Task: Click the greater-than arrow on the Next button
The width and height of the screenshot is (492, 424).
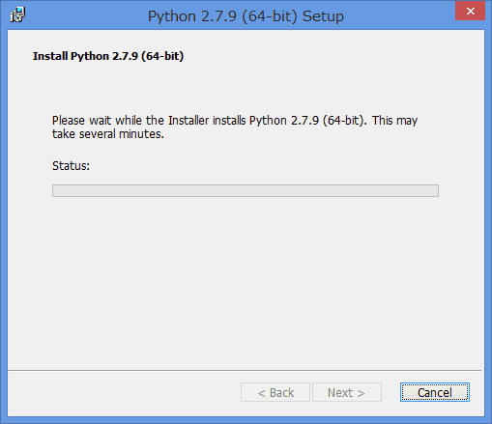Action: coord(361,393)
